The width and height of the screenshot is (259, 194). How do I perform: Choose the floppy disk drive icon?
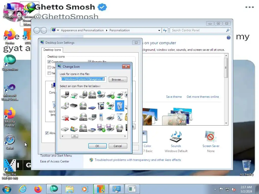click(x=64, y=94)
